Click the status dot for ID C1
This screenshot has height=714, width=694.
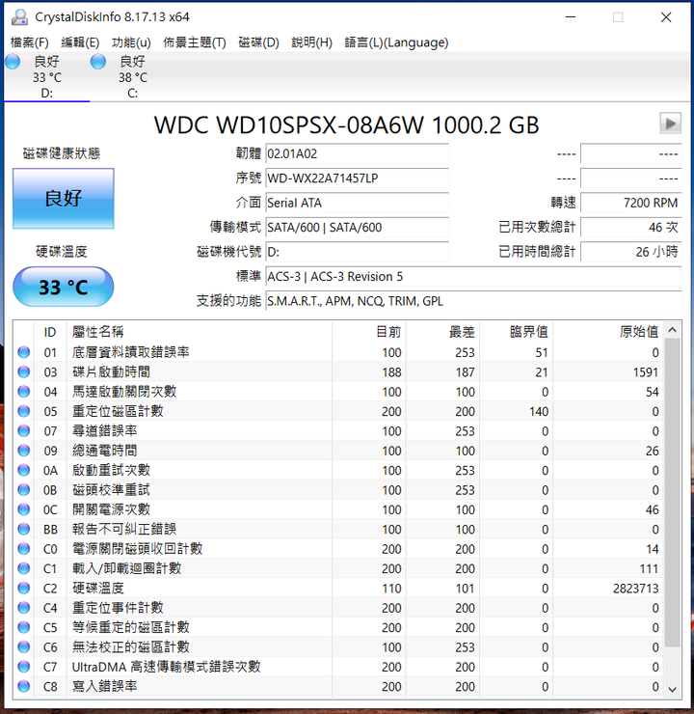click(24, 568)
